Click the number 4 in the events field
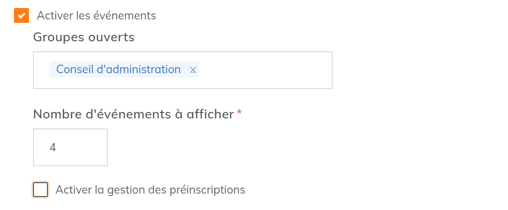This screenshot has height=210, width=508. [x=52, y=147]
